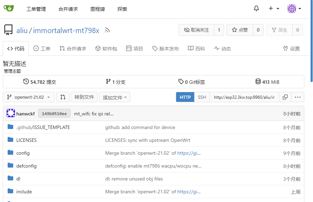Copy the repository clone URL

click(x=285, y=97)
